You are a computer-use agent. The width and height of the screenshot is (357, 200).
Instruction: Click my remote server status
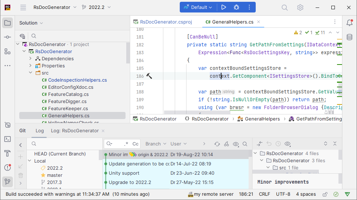pos(211,194)
